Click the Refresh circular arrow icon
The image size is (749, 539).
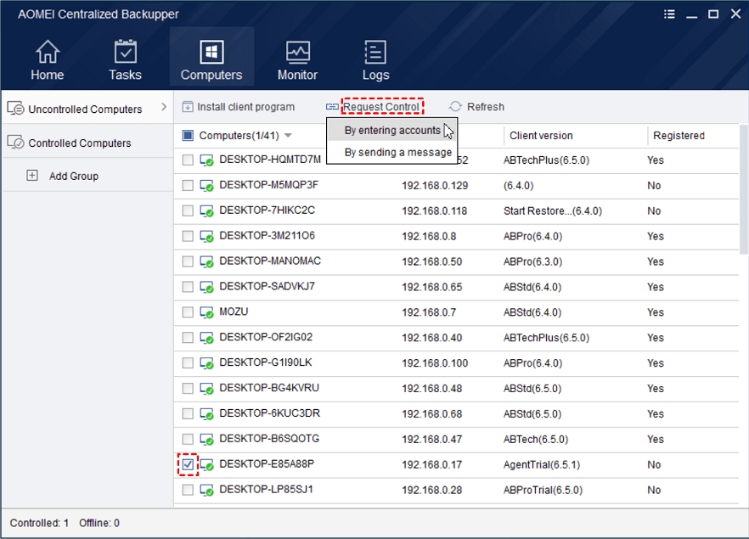[x=455, y=106]
